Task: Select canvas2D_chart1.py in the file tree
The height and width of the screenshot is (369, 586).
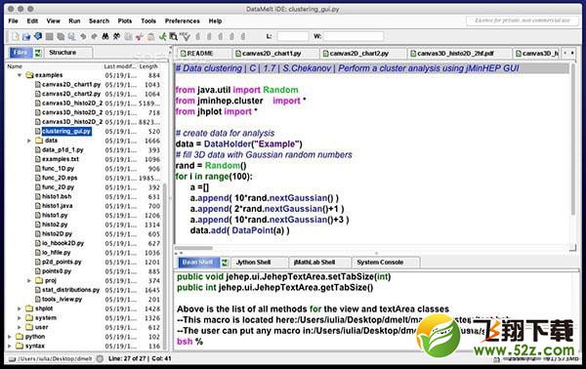Action: (x=71, y=85)
